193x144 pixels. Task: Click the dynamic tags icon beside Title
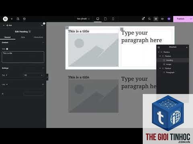(7, 49)
